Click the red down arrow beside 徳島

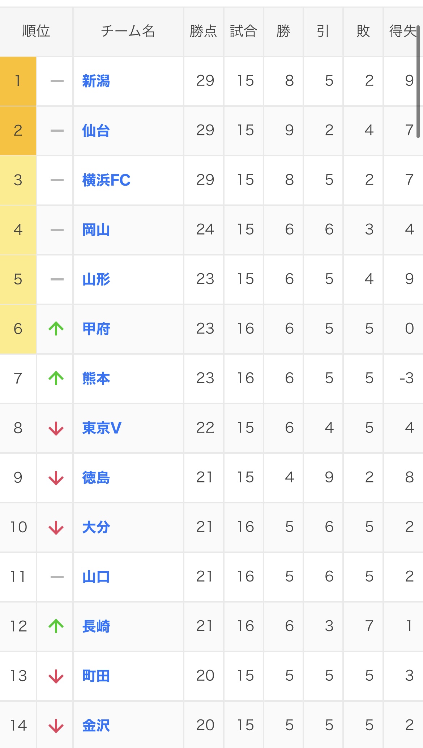coord(56,478)
